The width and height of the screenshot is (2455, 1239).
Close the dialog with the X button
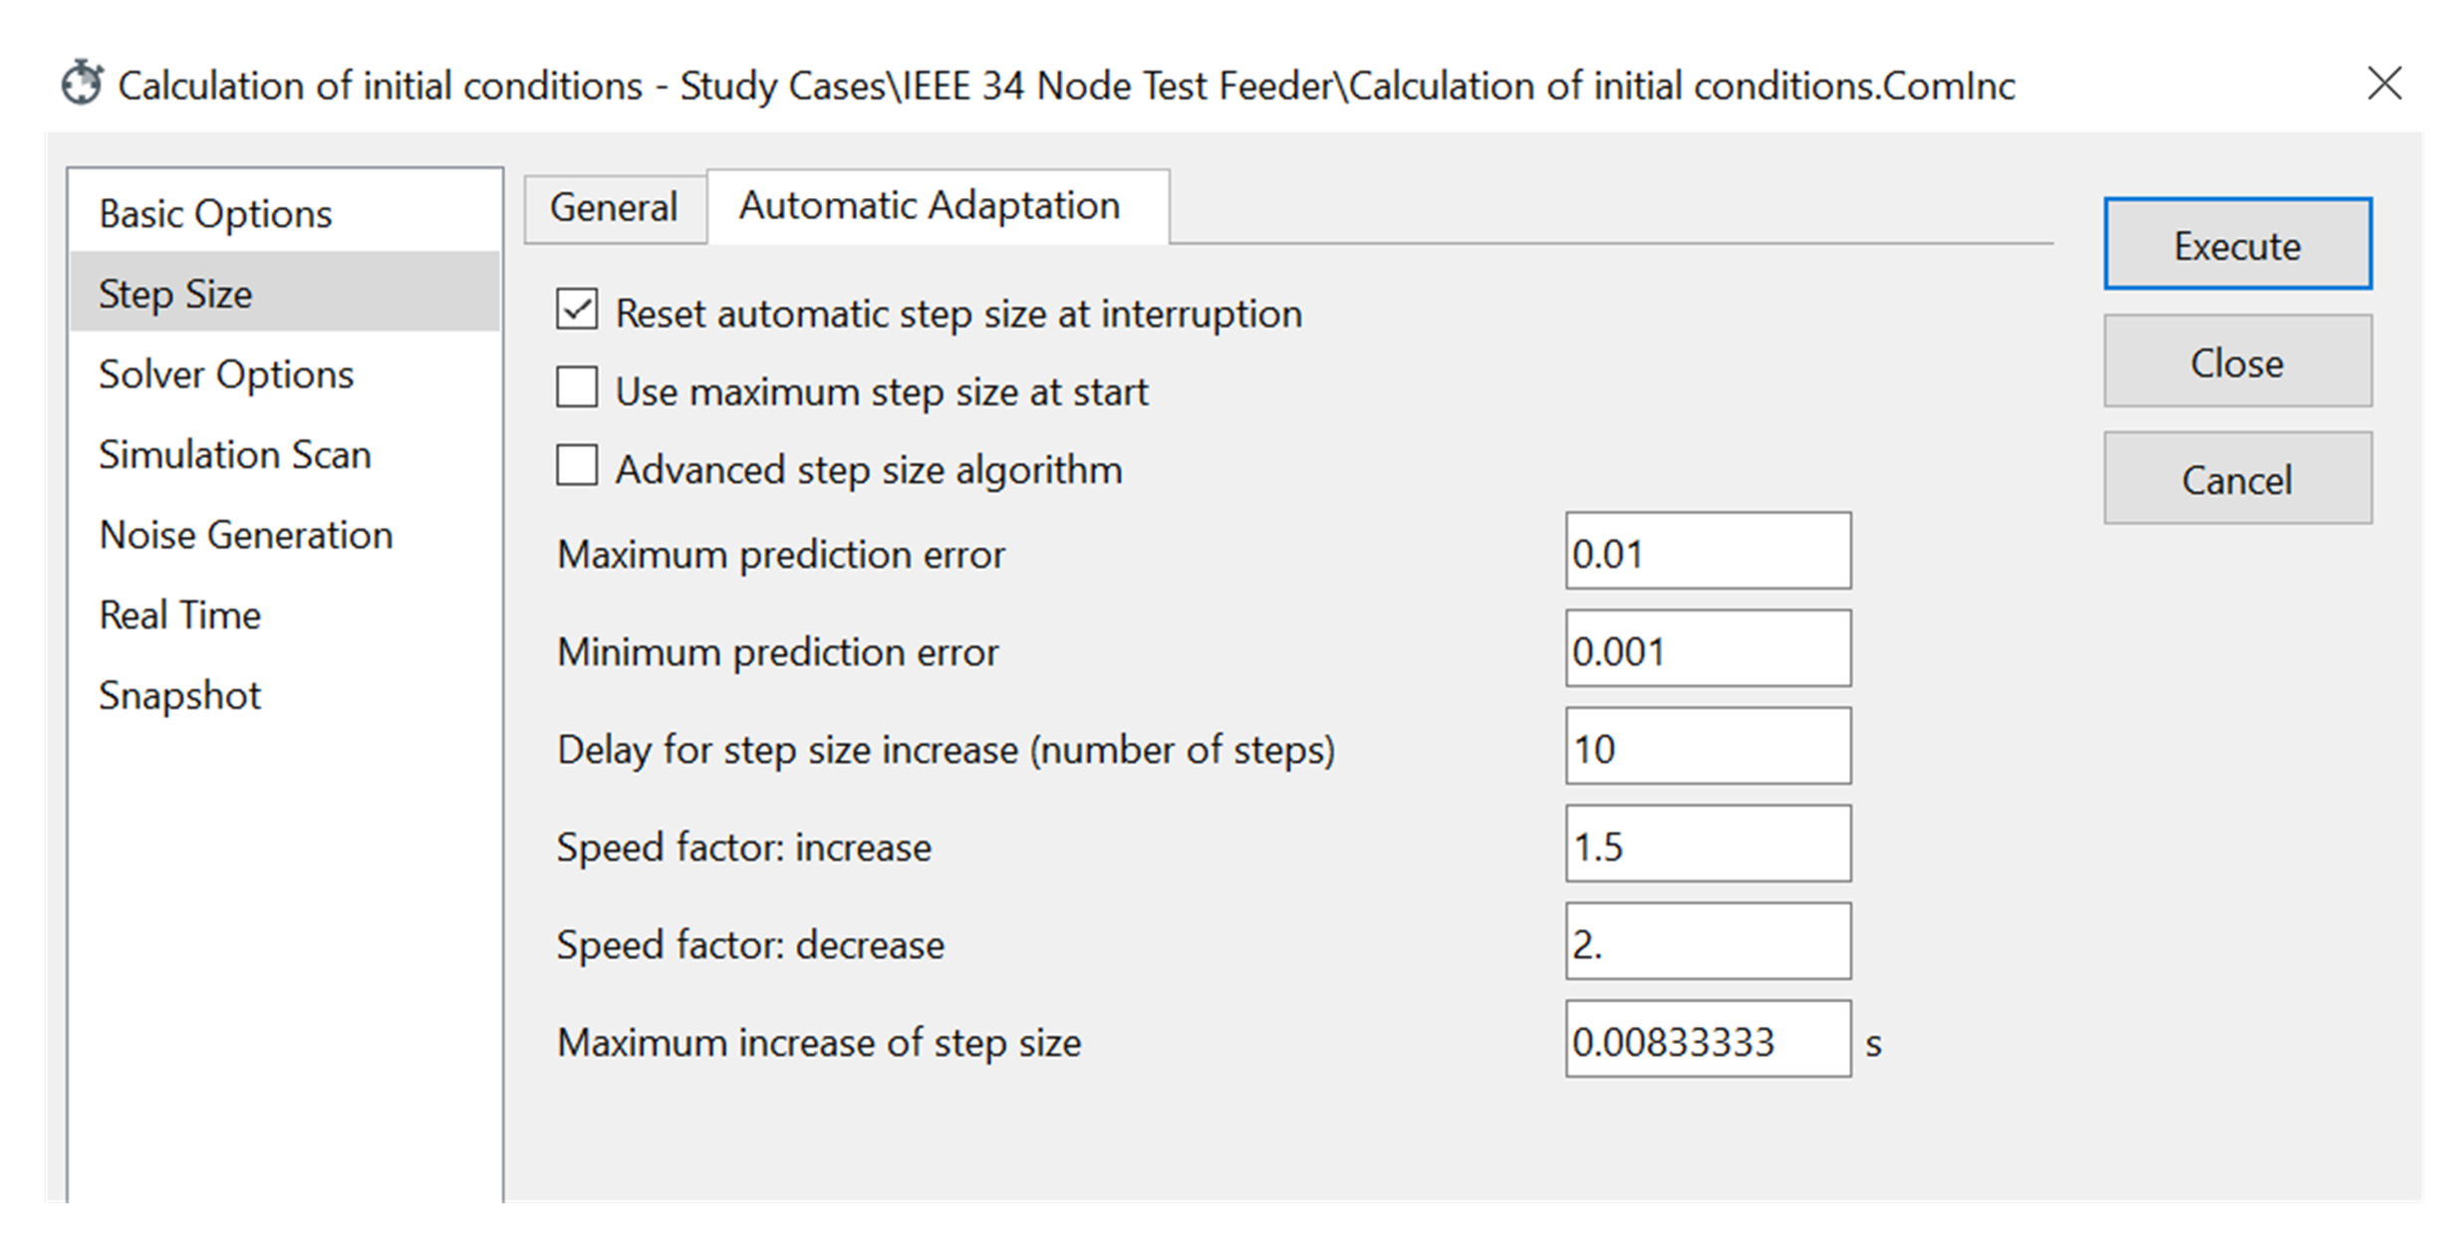[x=2384, y=84]
